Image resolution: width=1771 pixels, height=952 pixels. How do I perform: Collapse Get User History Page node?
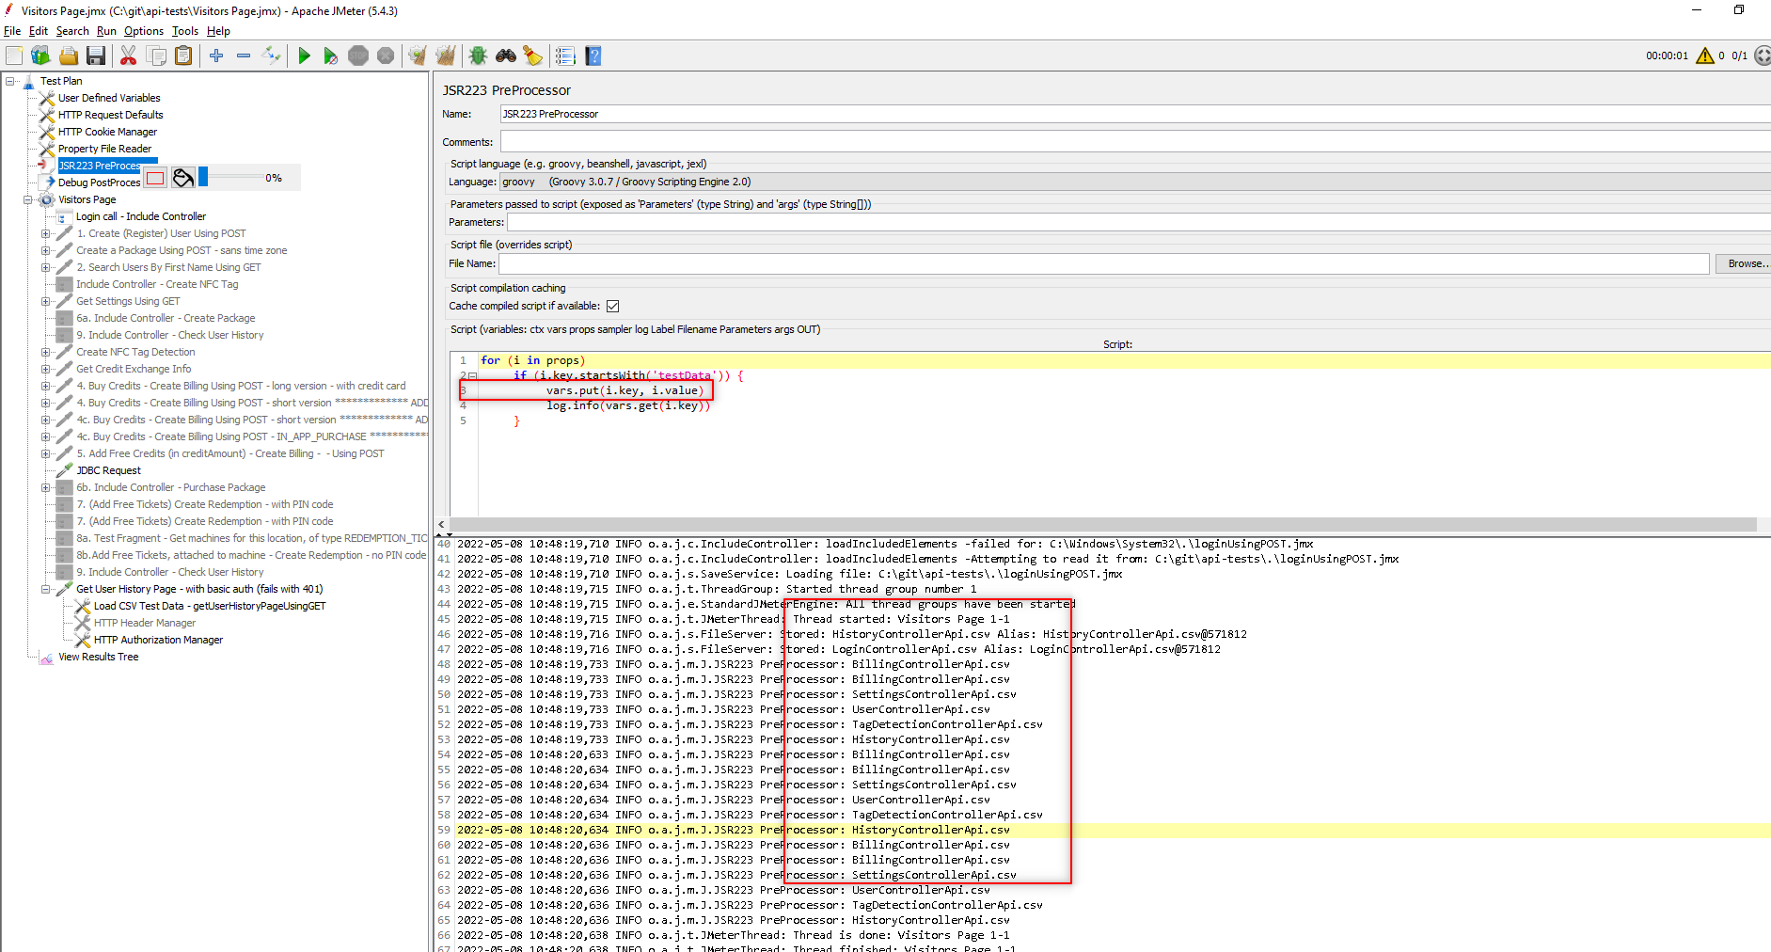(x=45, y=589)
